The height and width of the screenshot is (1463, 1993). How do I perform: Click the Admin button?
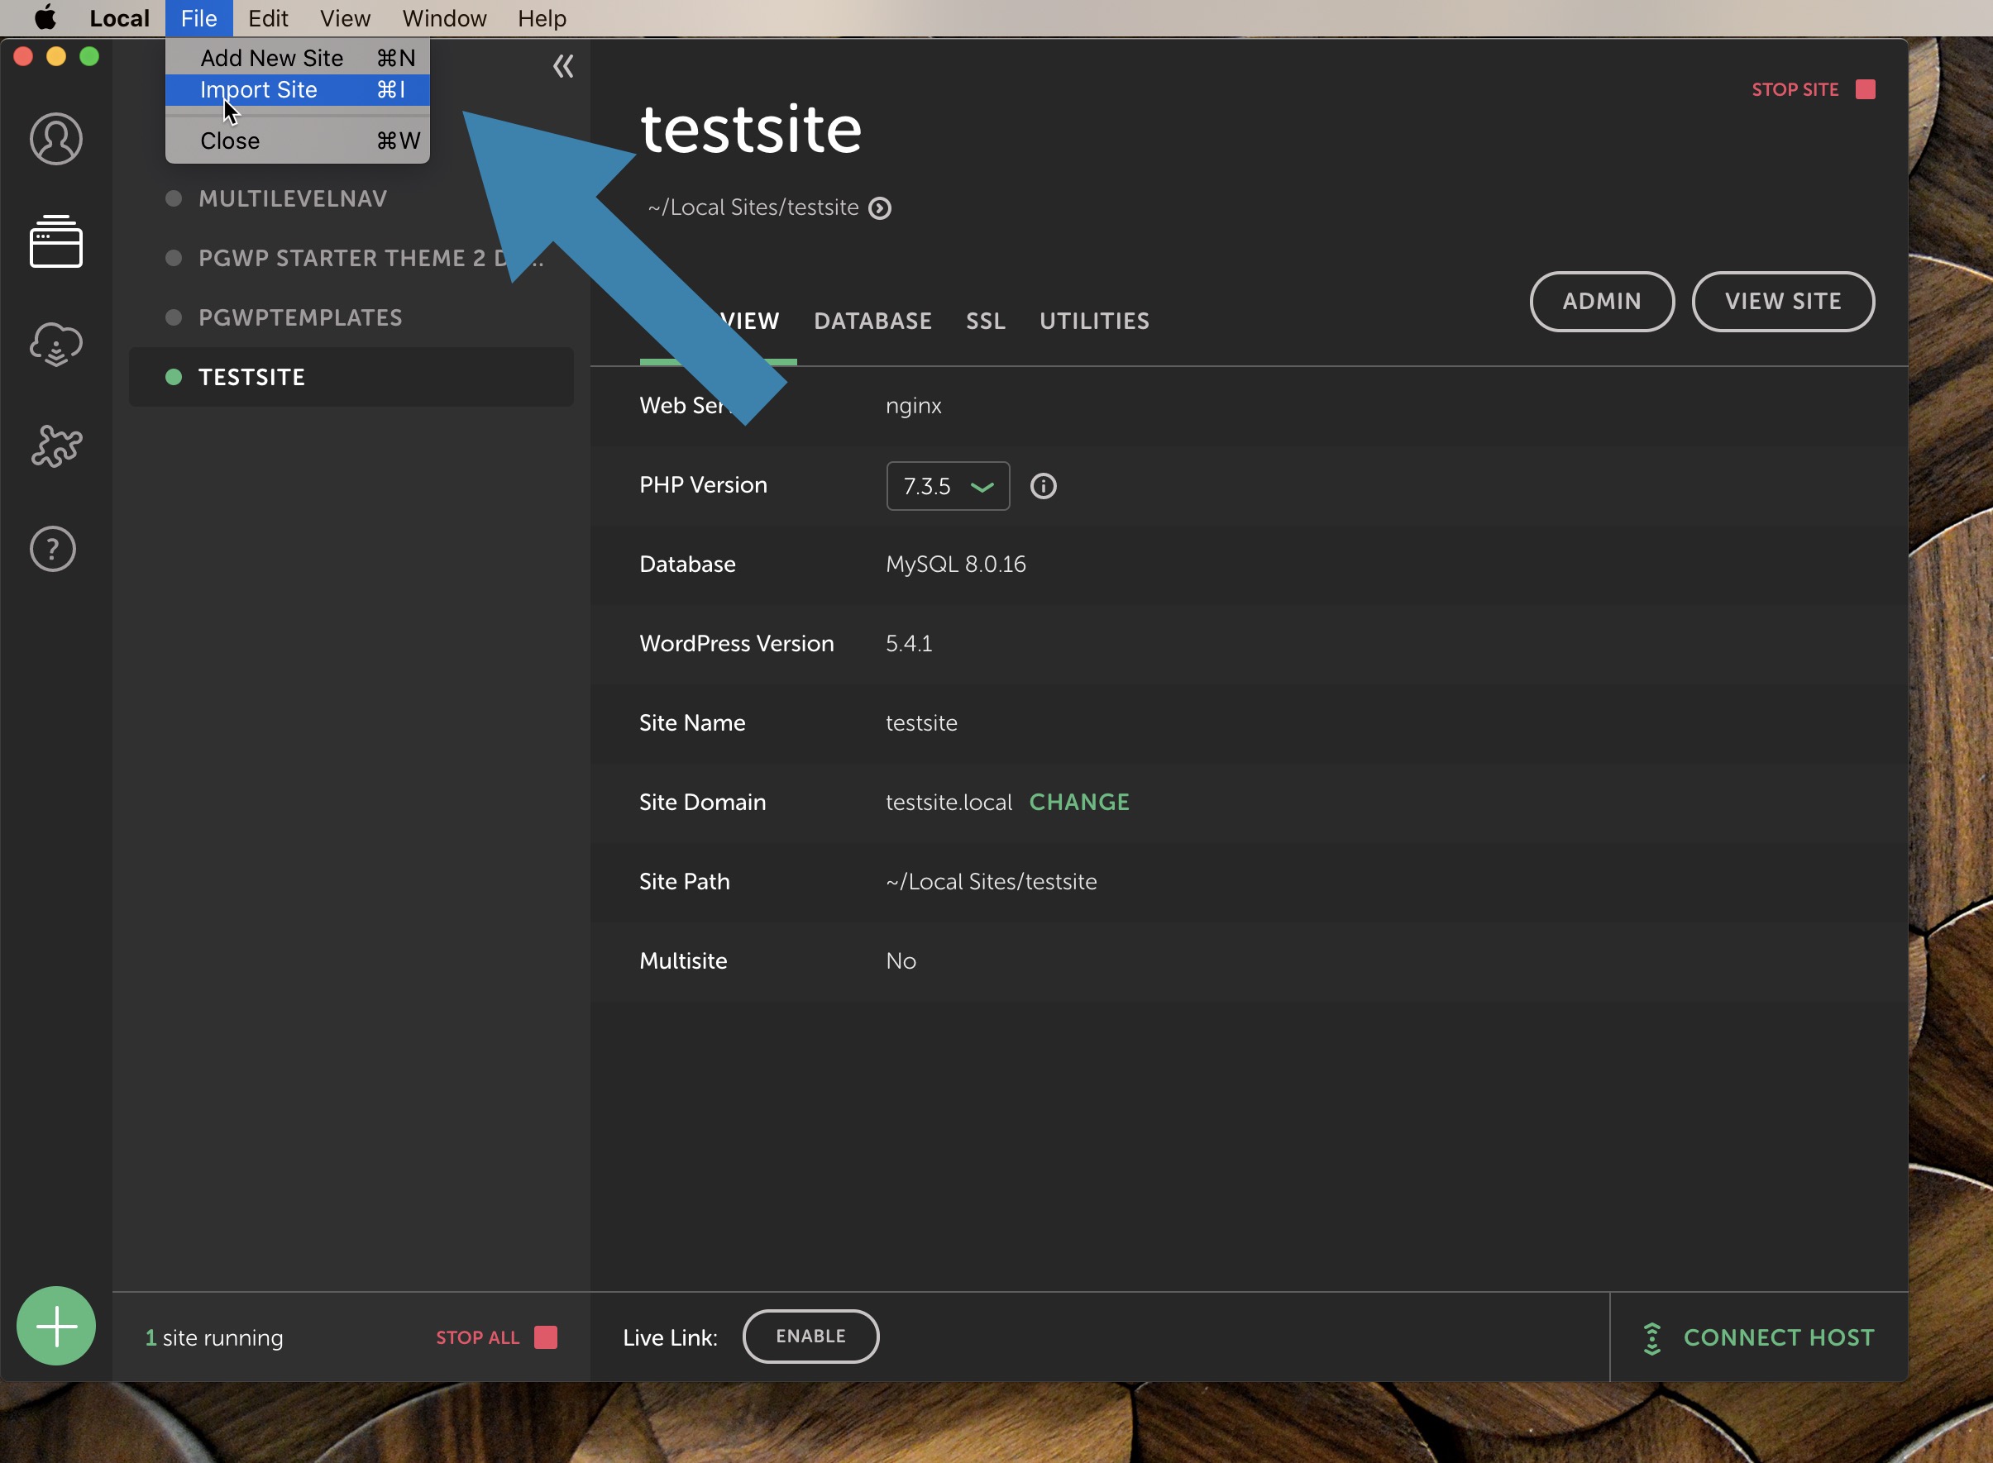point(1602,301)
